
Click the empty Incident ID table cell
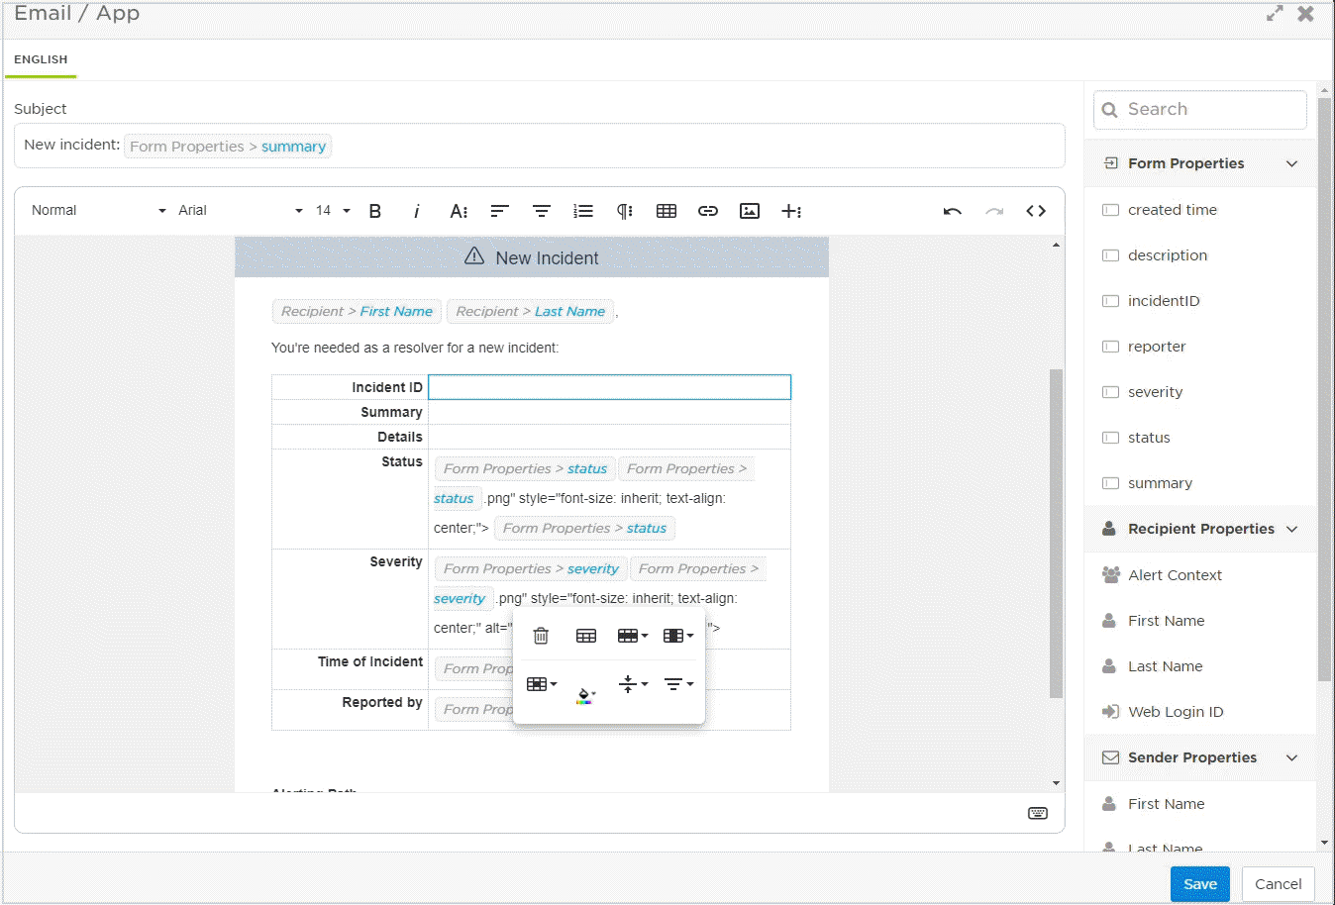[x=609, y=387]
